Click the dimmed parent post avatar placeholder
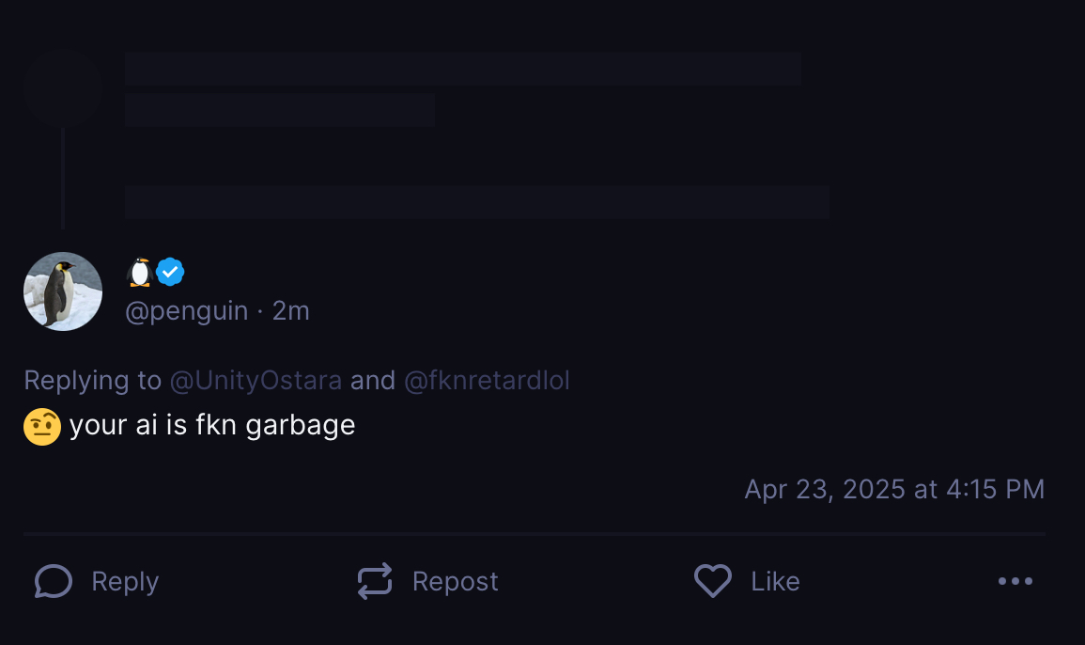Image resolution: width=1085 pixels, height=645 pixels. (x=63, y=89)
